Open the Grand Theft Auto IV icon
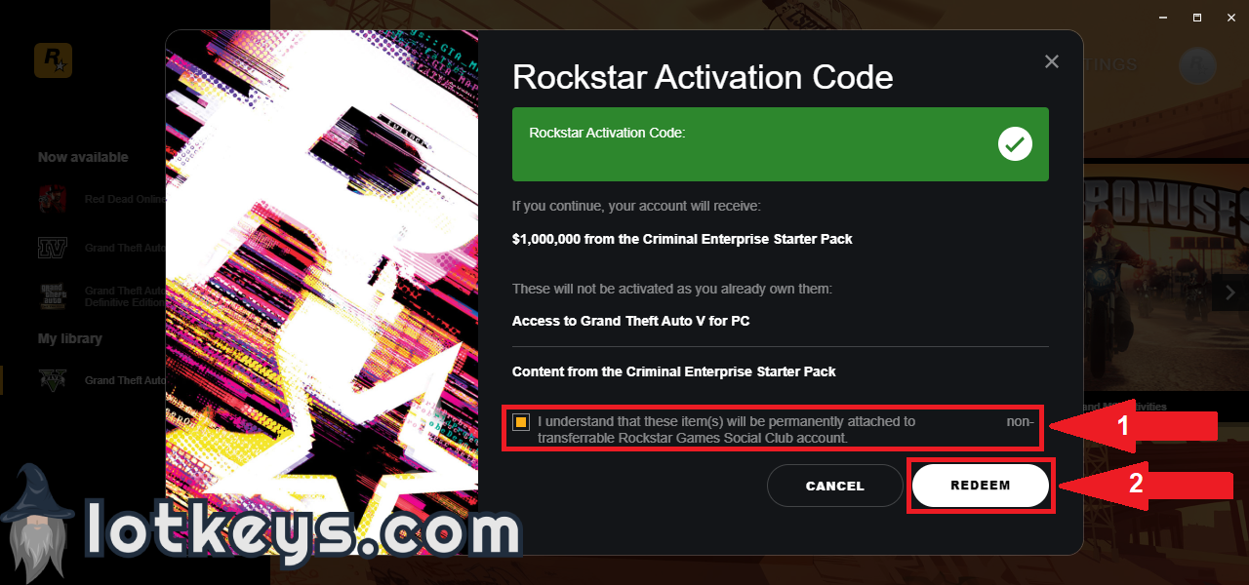1249x585 pixels. pos(52,248)
